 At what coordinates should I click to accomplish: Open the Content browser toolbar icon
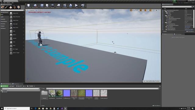[x=42, y=6]
